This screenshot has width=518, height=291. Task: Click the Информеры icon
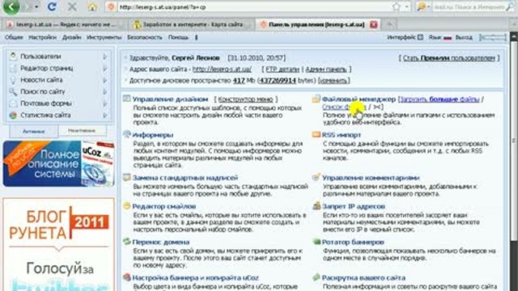(127, 134)
